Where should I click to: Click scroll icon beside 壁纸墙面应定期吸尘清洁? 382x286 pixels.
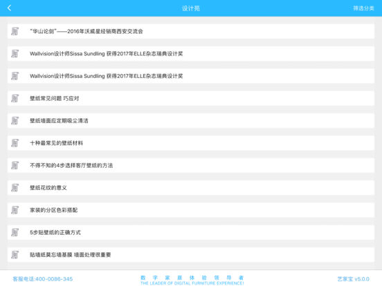tap(15, 121)
